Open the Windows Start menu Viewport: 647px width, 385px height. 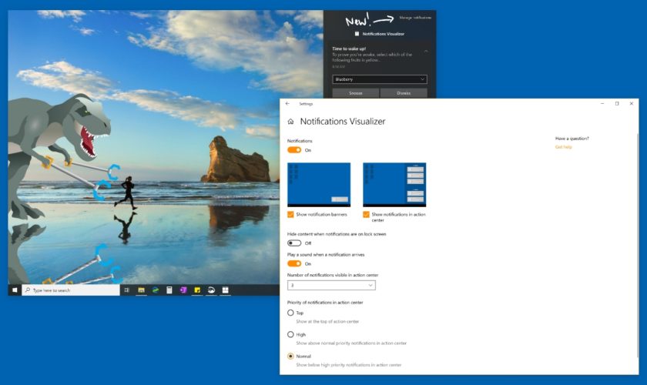click(14, 290)
